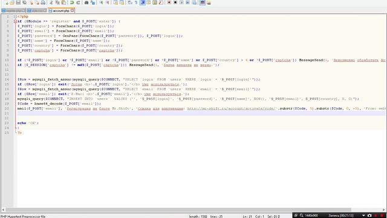The height and width of the screenshot is (218, 387).
Task: Click left arrow of horizontal scrollbar
Action: point(3,210)
